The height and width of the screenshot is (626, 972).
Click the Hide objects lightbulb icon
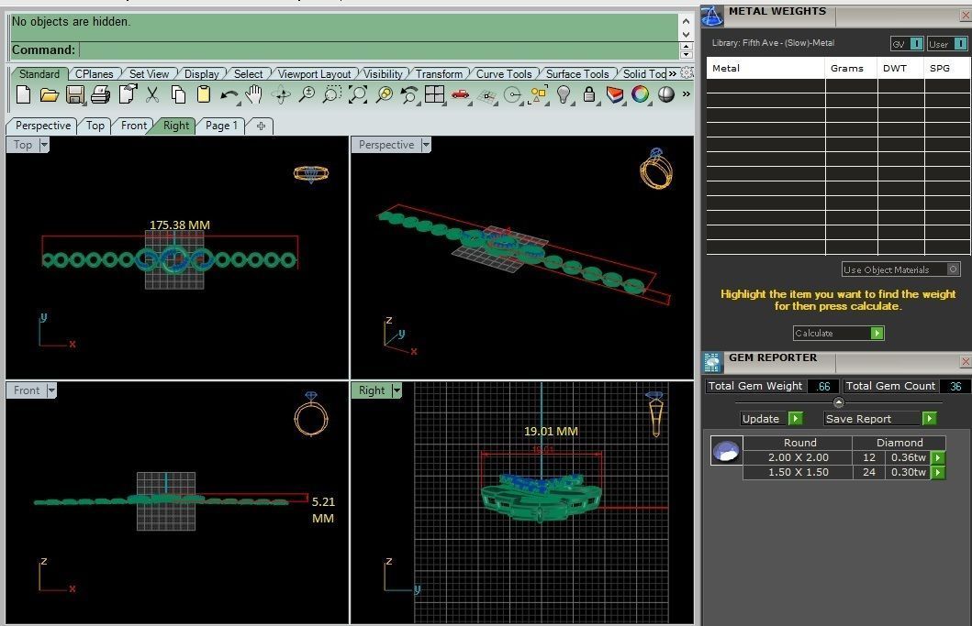pyautogui.click(x=564, y=94)
